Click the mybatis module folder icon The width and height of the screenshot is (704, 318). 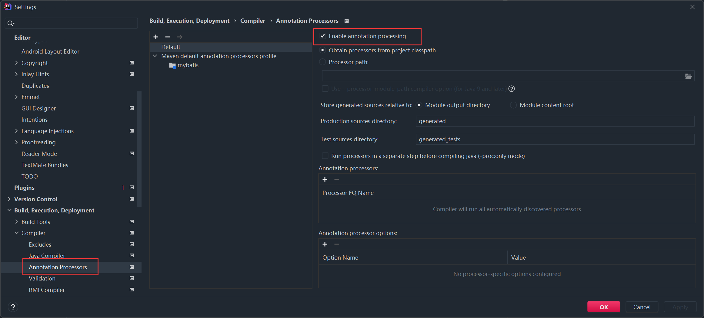pyautogui.click(x=172, y=65)
